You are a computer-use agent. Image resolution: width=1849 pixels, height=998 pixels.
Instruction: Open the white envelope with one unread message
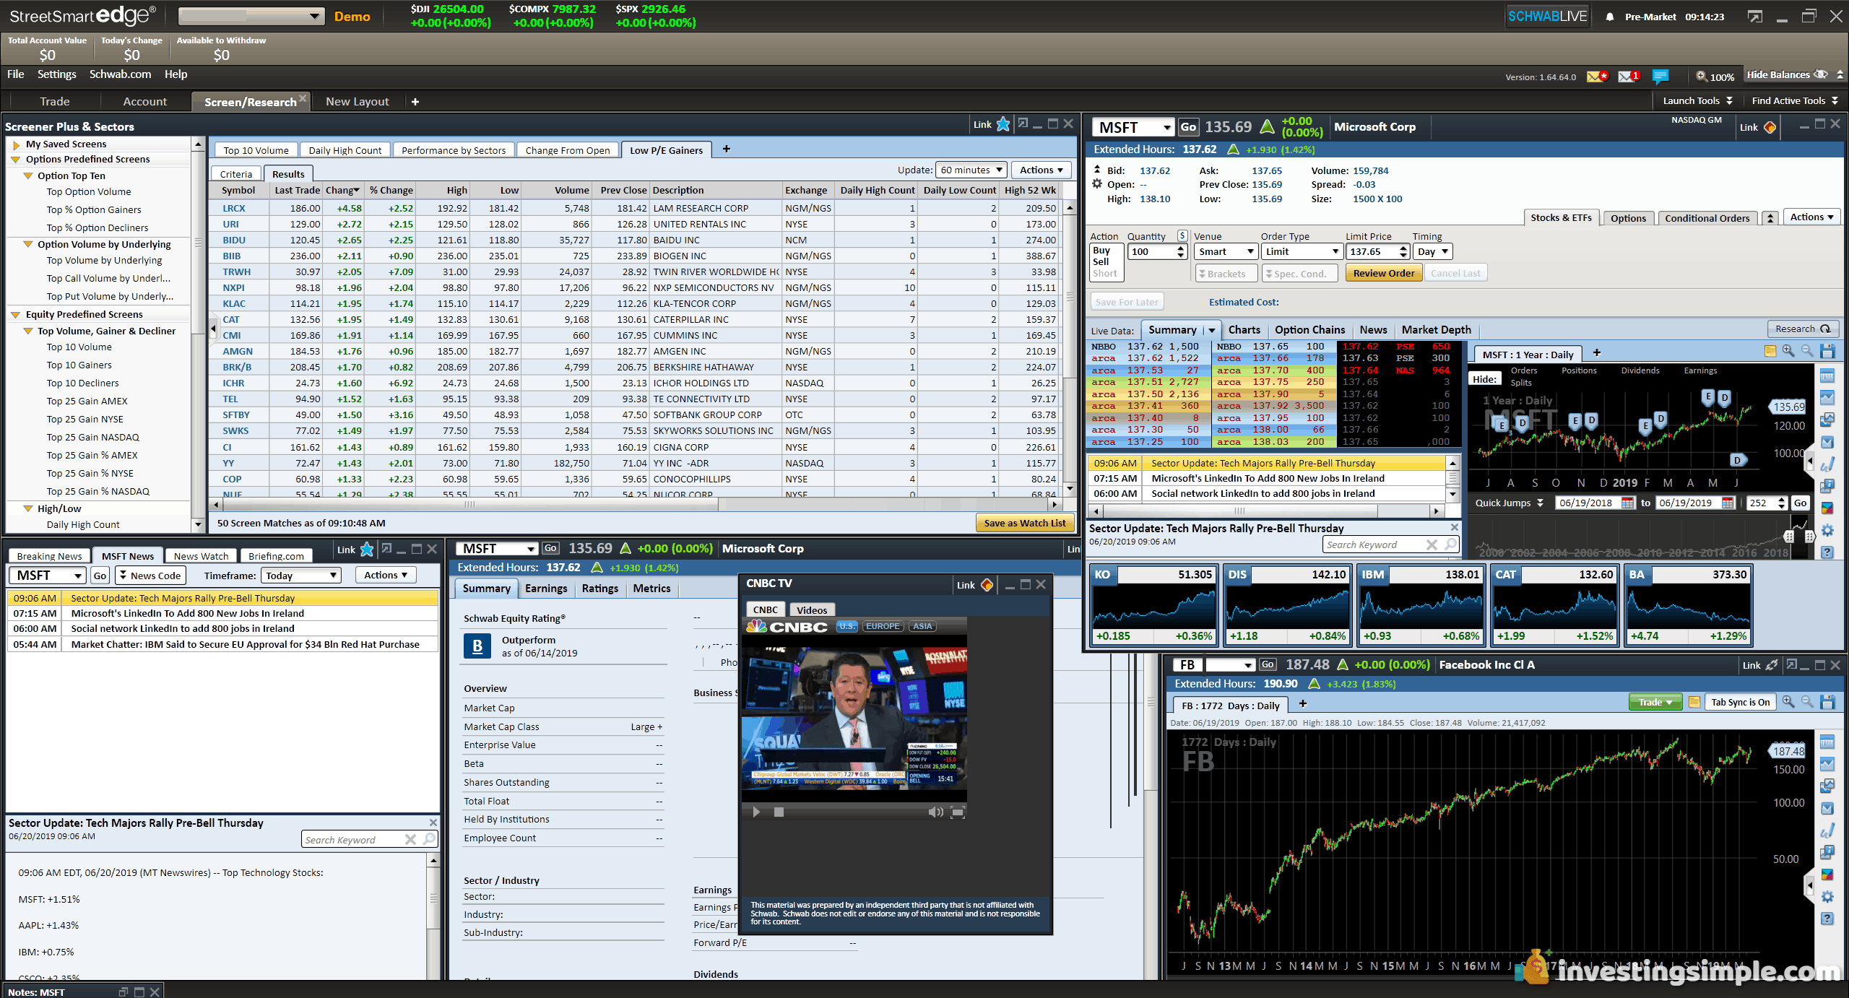(1628, 76)
